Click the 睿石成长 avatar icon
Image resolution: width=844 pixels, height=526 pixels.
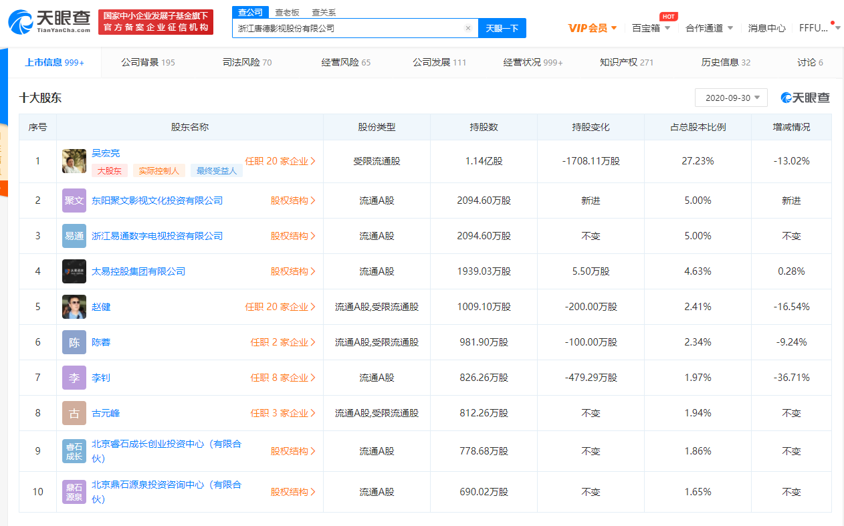point(74,451)
